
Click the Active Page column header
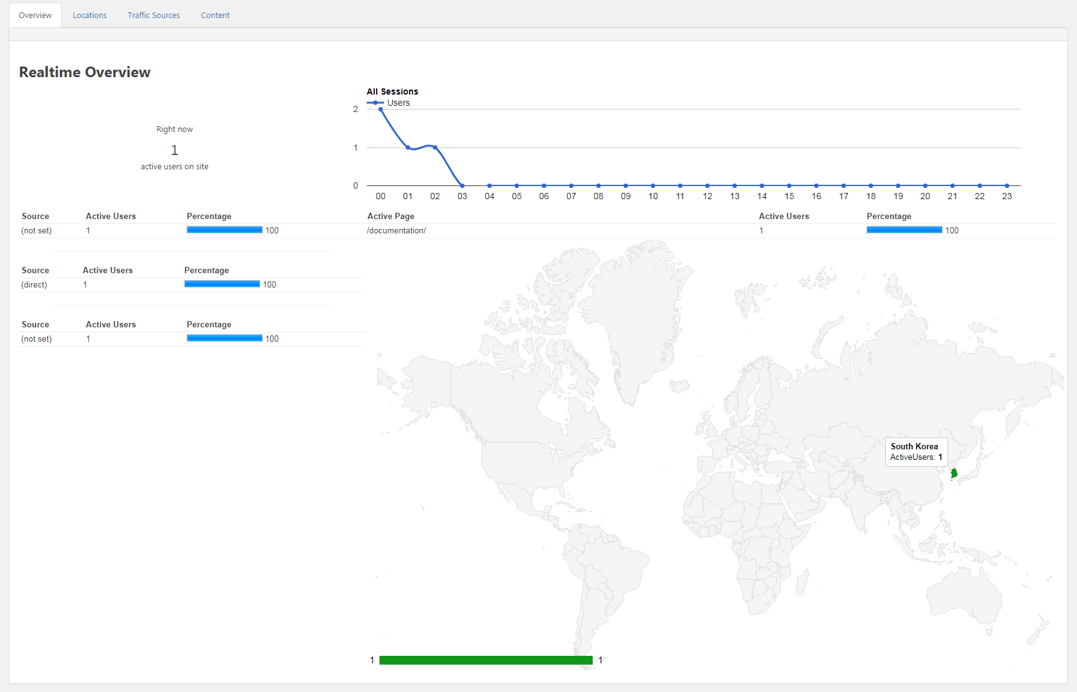pyautogui.click(x=390, y=217)
